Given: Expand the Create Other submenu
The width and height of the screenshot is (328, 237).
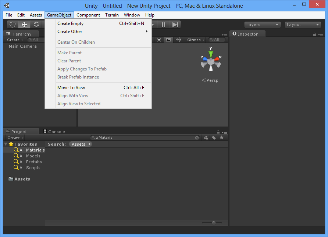Looking at the screenshot, I should 98,32.
